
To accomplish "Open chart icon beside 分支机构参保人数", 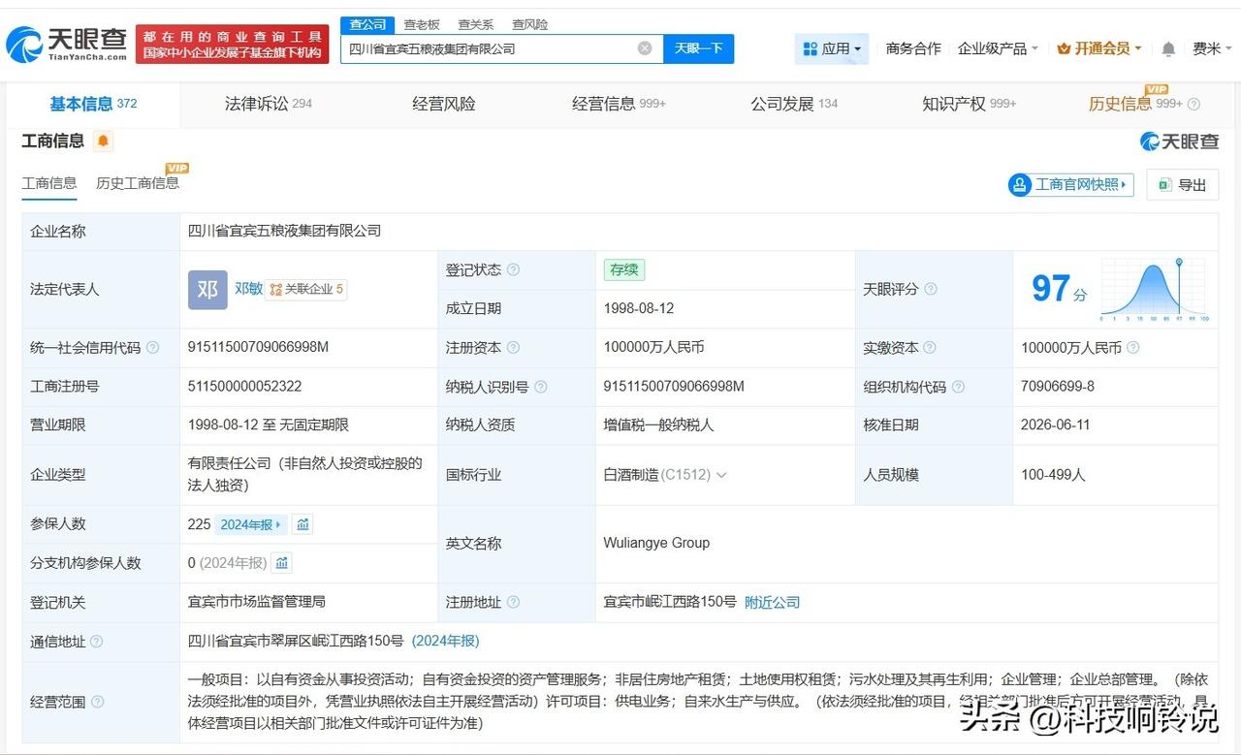I will pos(281,563).
